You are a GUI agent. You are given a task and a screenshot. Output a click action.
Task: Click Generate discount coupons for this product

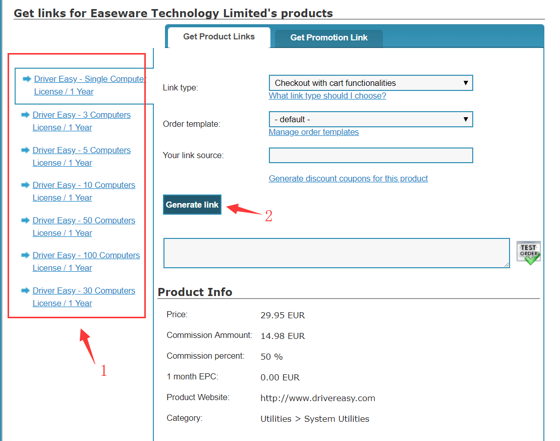(x=348, y=179)
